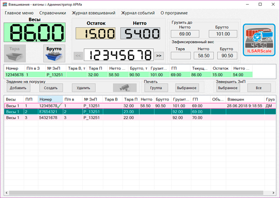Image resolution: width=280 pixels, height=198 pixels.
Task: Click the Брутто loaded container button
Action: click(x=54, y=53)
